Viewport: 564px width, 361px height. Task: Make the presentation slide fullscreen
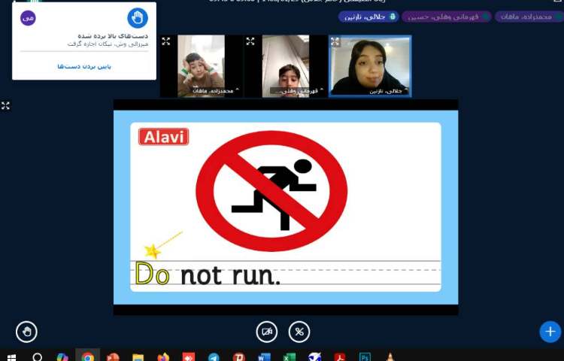pyautogui.click(x=5, y=106)
